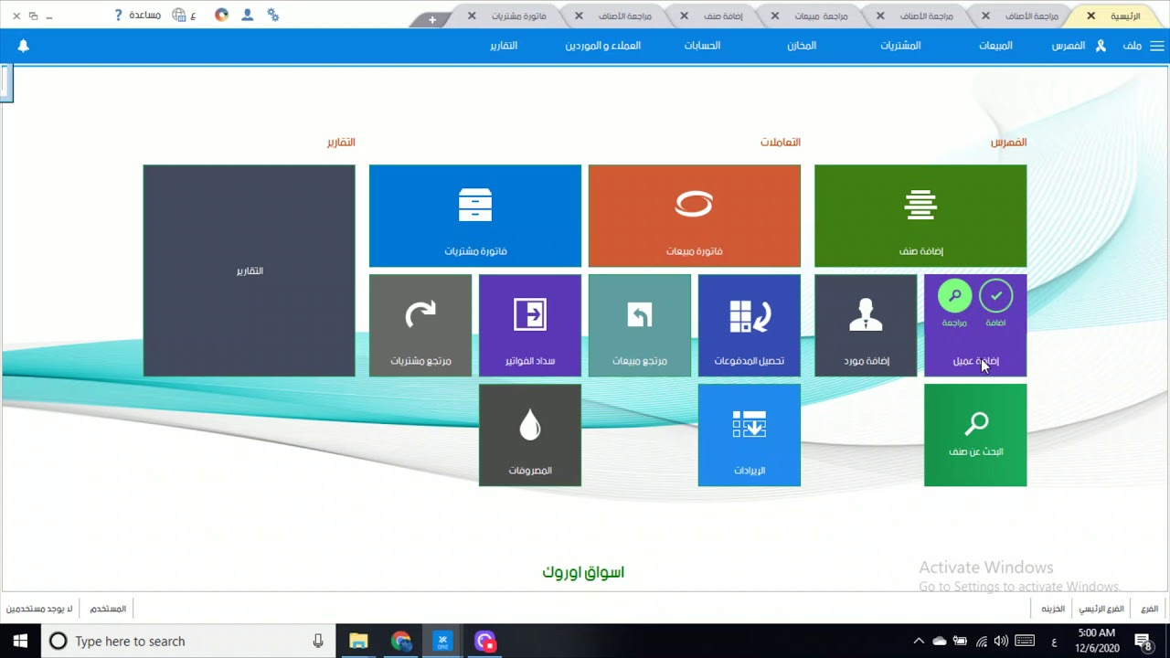
Task: Open the فاتورة مشتريات blue tile
Action: pyautogui.click(x=475, y=216)
